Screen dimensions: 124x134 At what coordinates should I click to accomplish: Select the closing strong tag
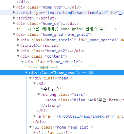point(51,105)
